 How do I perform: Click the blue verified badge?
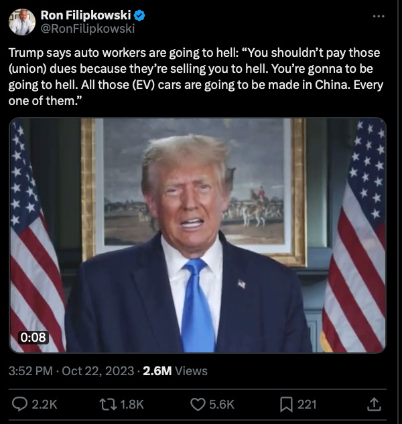point(139,15)
